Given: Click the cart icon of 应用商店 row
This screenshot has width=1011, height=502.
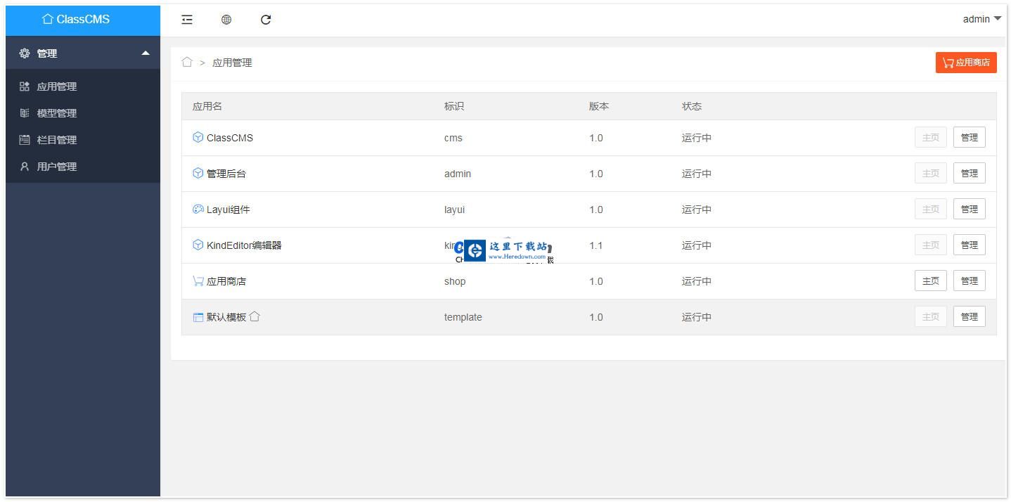Looking at the screenshot, I should (x=198, y=281).
